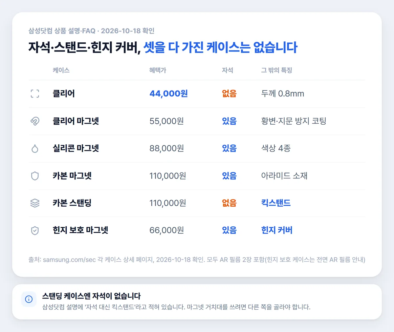Click the 88,000원 price

coord(167,149)
